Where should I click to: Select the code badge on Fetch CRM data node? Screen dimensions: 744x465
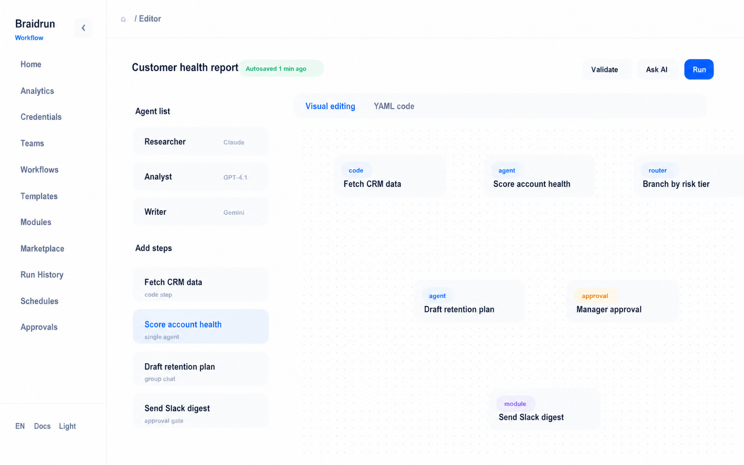point(356,170)
